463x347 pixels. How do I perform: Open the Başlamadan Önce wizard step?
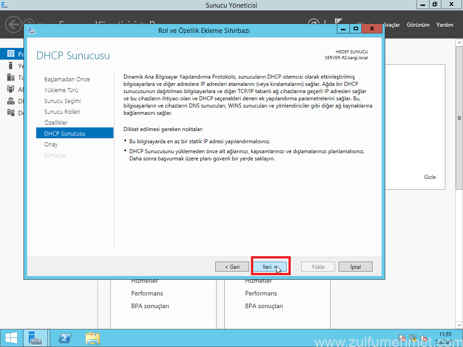[x=67, y=79]
